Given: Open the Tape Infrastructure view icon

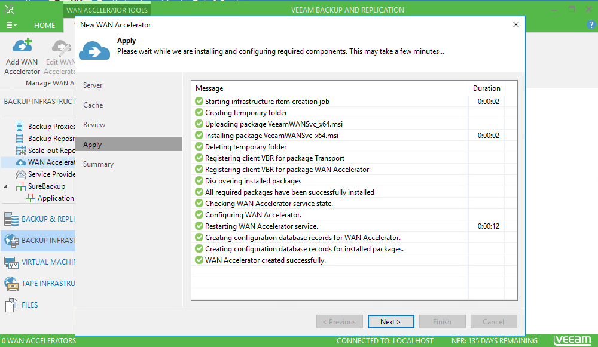Looking at the screenshot, I should coord(11,284).
